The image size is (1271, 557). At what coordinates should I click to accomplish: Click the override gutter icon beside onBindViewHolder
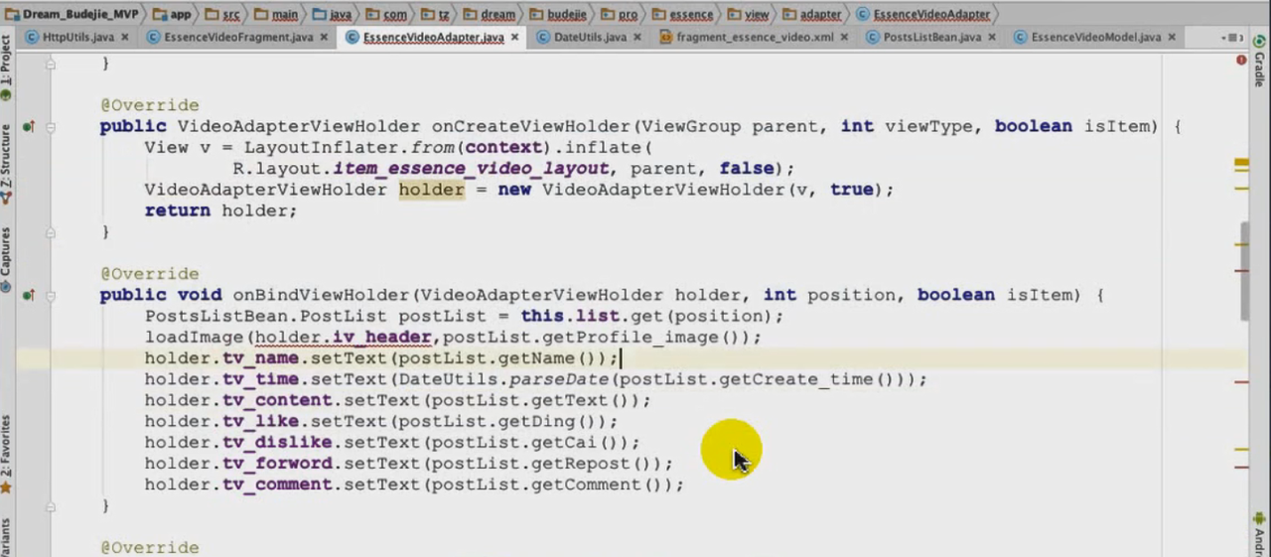pyautogui.click(x=29, y=296)
